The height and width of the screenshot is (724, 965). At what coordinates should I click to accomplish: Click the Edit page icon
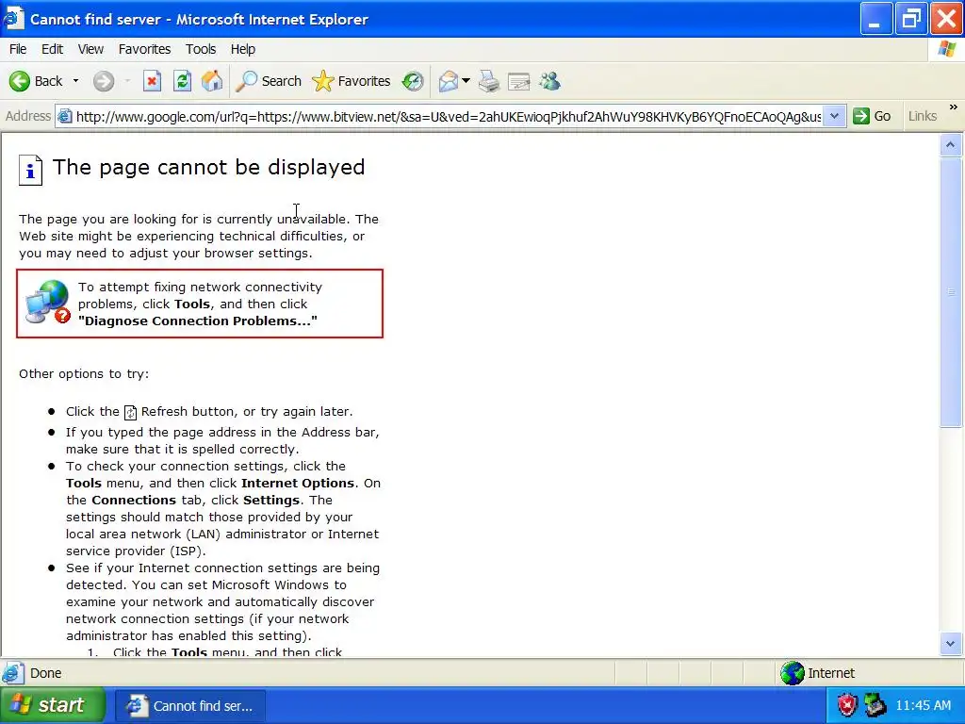tap(519, 81)
